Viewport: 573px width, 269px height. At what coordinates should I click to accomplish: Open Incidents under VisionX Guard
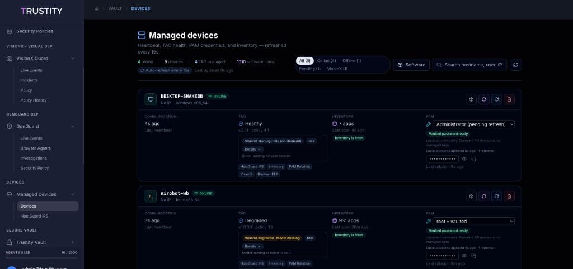click(29, 80)
